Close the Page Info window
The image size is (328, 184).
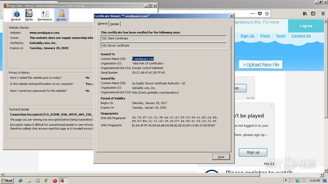click(x=155, y=6)
